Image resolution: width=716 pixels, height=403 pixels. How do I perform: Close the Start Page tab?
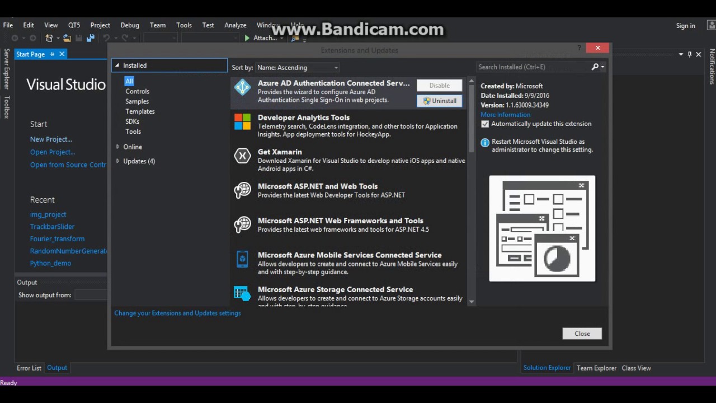click(62, 54)
